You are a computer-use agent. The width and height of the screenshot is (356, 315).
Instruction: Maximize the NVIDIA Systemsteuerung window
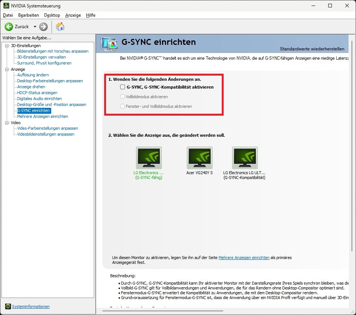pyautogui.click(x=330, y=6)
